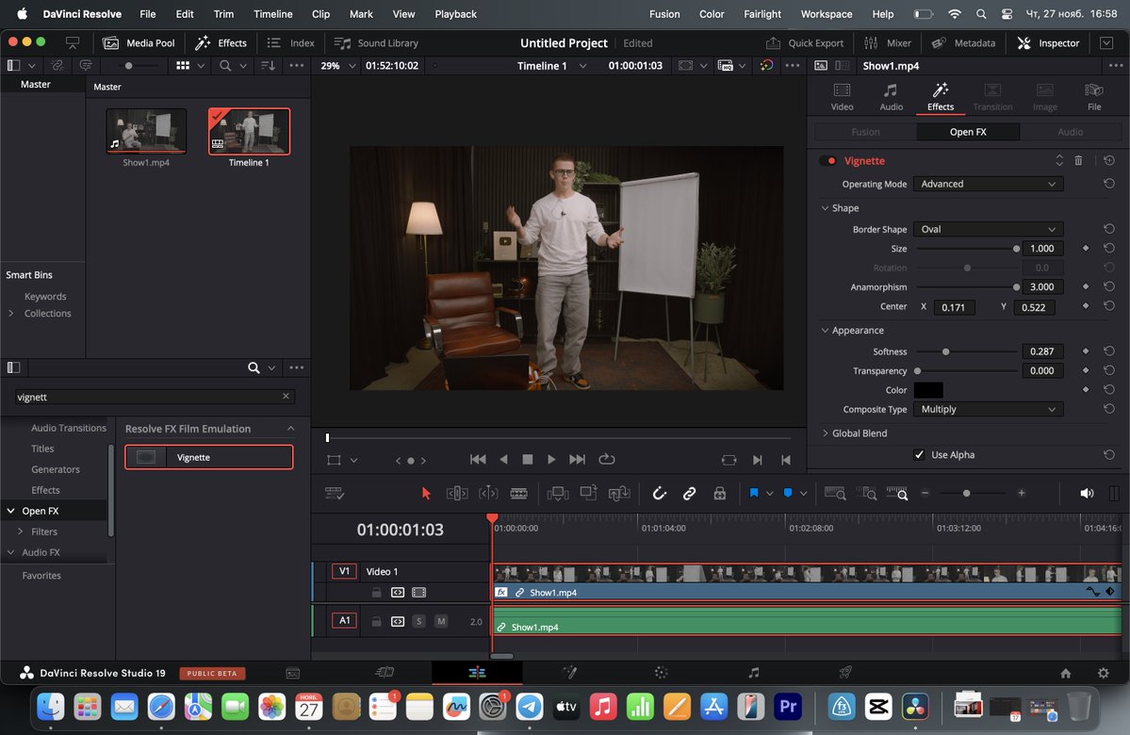Open the Composite Type dropdown
1130x735 pixels.
988,409
